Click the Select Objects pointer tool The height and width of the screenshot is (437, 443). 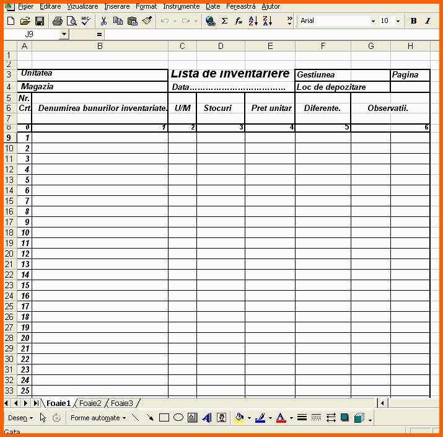pos(43,418)
